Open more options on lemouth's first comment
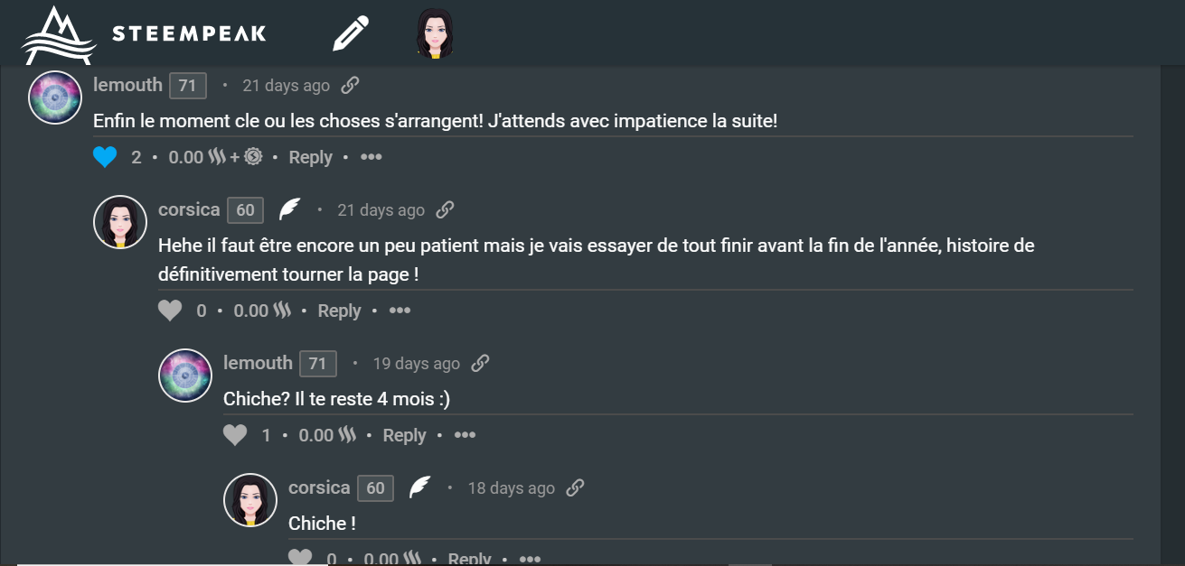The width and height of the screenshot is (1185, 566). (371, 157)
